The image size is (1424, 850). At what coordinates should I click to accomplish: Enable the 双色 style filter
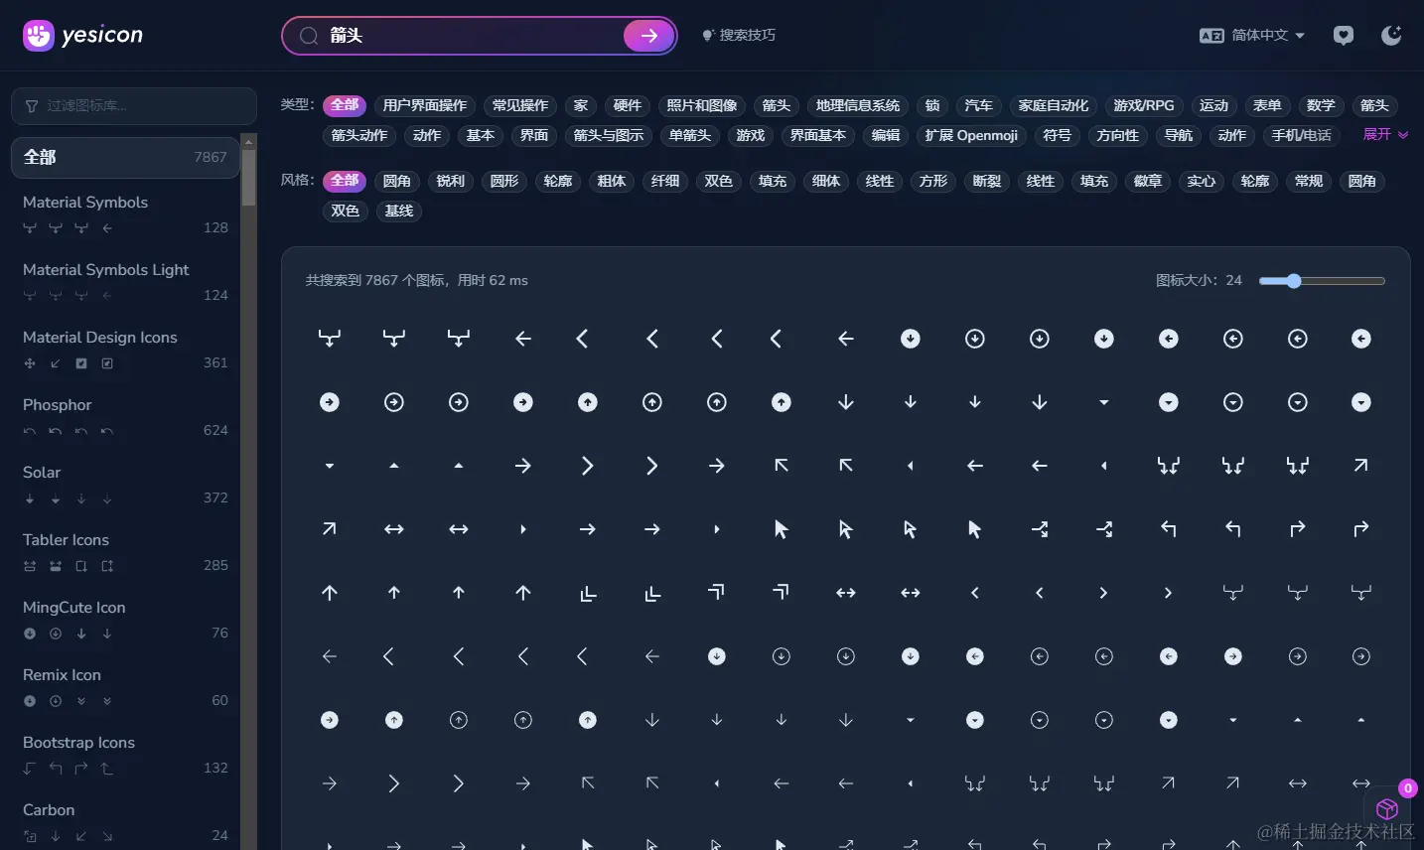tap(718, 181)
